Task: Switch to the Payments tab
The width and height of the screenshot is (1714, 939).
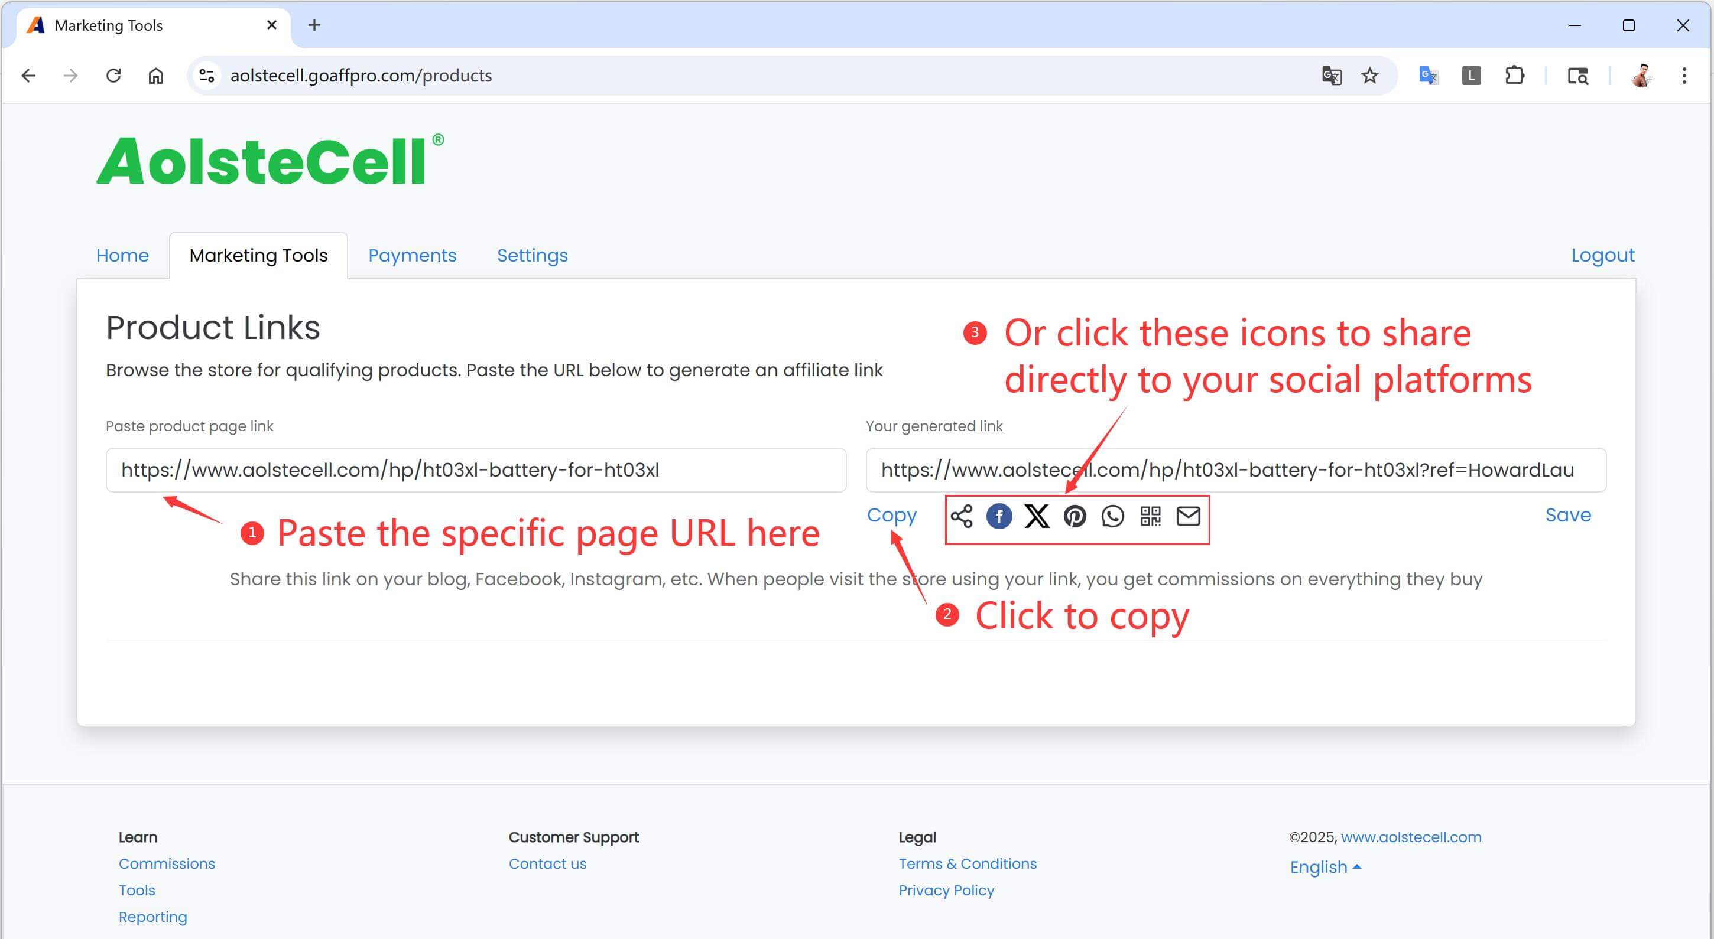Action: click(x=412, y=255)
